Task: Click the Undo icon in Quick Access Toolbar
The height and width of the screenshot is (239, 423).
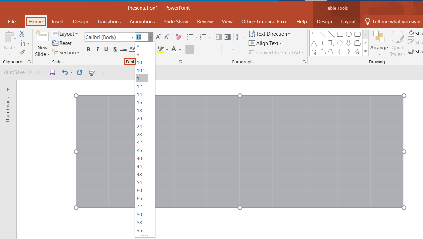Action: pos(64,72)
